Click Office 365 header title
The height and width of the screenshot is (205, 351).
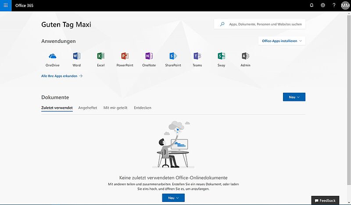pos(24,6)
